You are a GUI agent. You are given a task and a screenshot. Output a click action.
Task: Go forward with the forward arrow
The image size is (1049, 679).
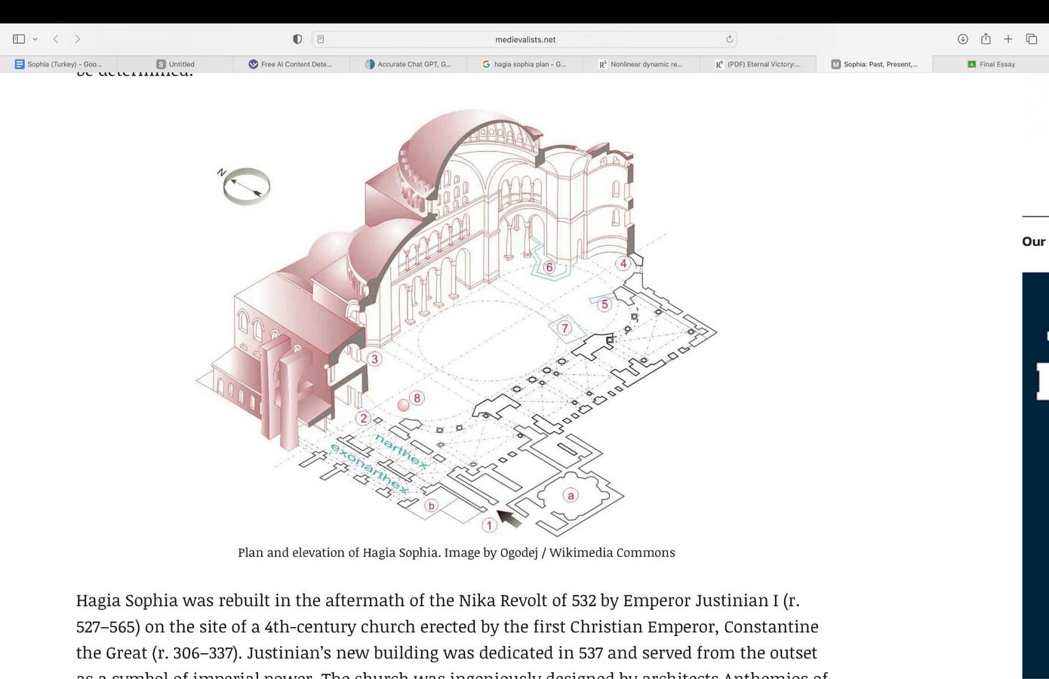[77, 39]
